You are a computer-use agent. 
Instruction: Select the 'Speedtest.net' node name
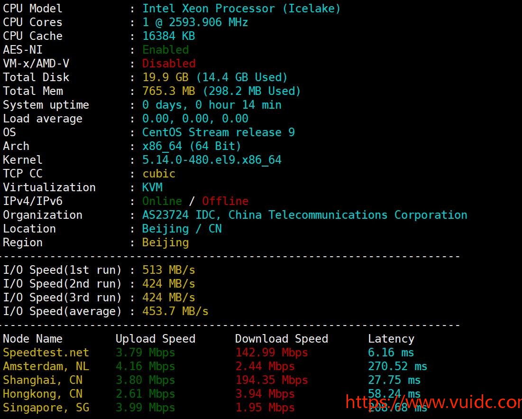[46, 353]
